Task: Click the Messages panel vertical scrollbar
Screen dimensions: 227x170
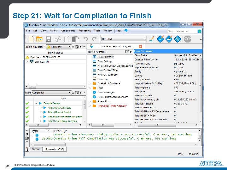Action: click(x=200, y=136)
